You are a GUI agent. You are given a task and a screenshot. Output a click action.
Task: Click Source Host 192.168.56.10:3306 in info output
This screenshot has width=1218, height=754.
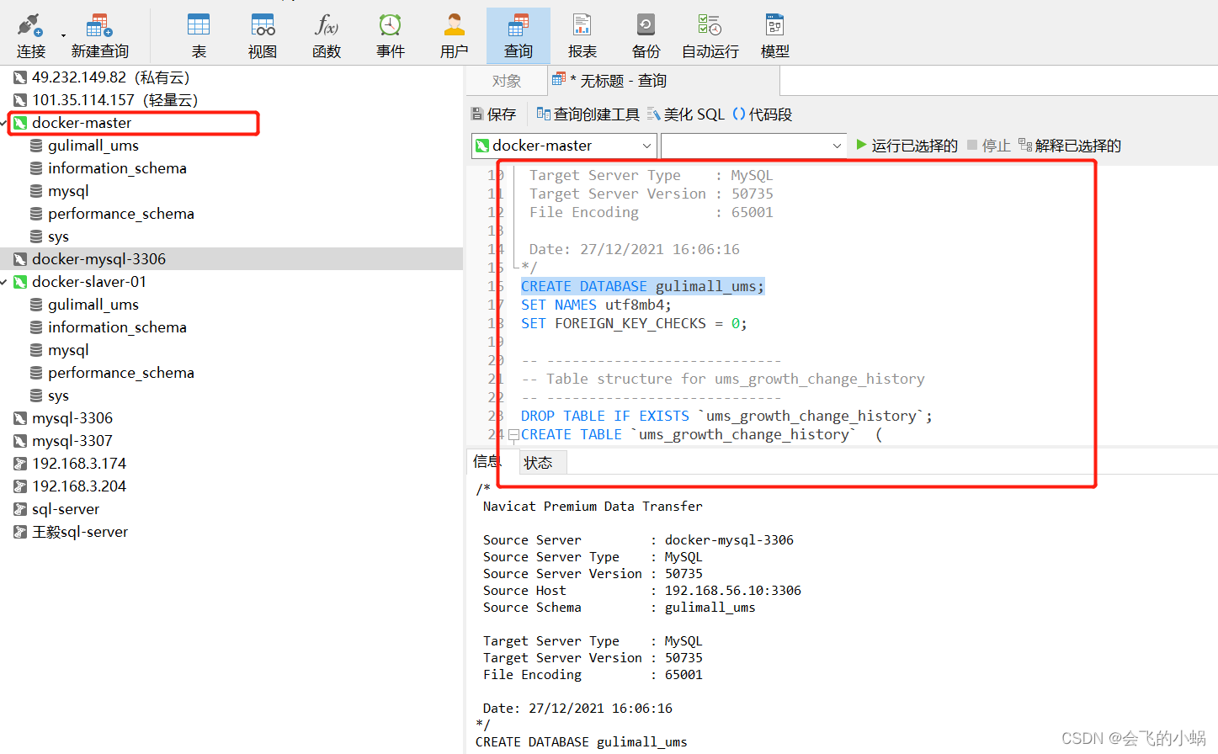coord(642,591)
